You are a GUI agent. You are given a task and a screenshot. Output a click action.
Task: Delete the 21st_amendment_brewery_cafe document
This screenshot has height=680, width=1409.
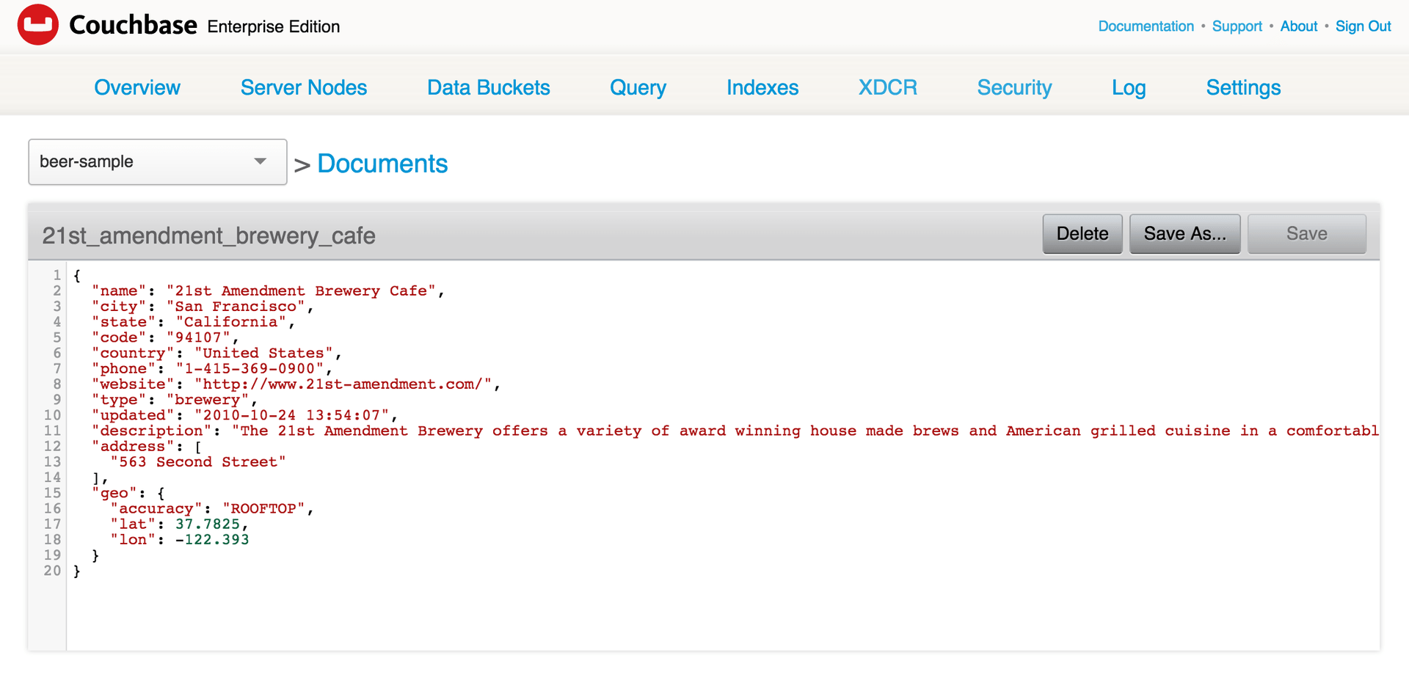click(1082, 233)
